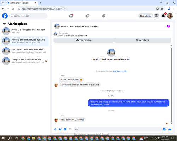This screenshot has width=177, height=141.
Task: Open the Windows notification center icon
Action: click(172, 138)
